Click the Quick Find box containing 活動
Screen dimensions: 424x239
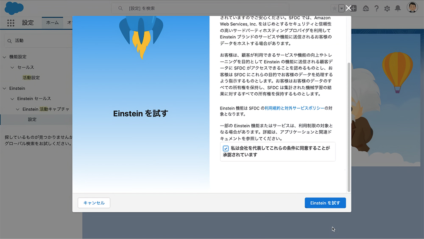(x=38, y=41)
